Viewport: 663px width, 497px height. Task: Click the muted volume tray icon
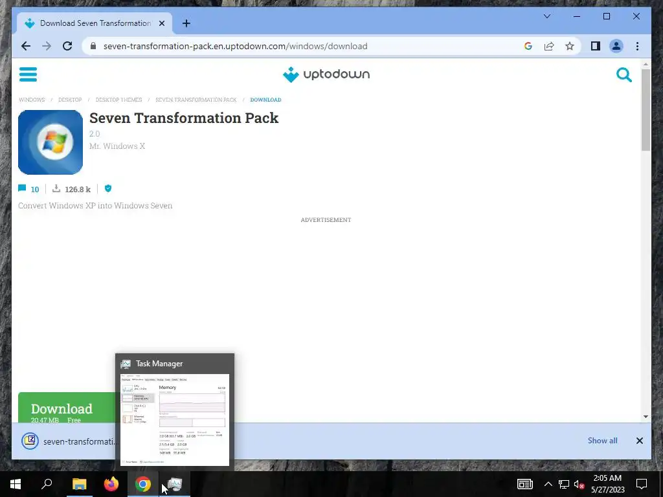coord(579,484)
